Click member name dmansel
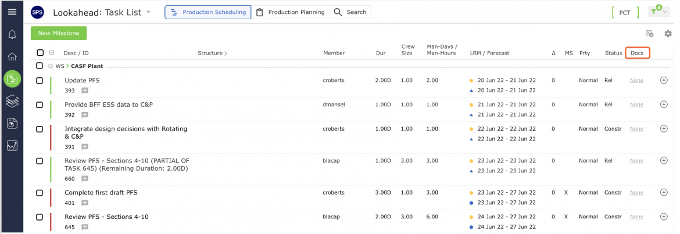 [334, 105]
